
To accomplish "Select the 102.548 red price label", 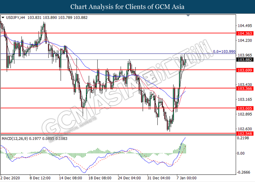I will pyautogui.click(x=244, y=134).
